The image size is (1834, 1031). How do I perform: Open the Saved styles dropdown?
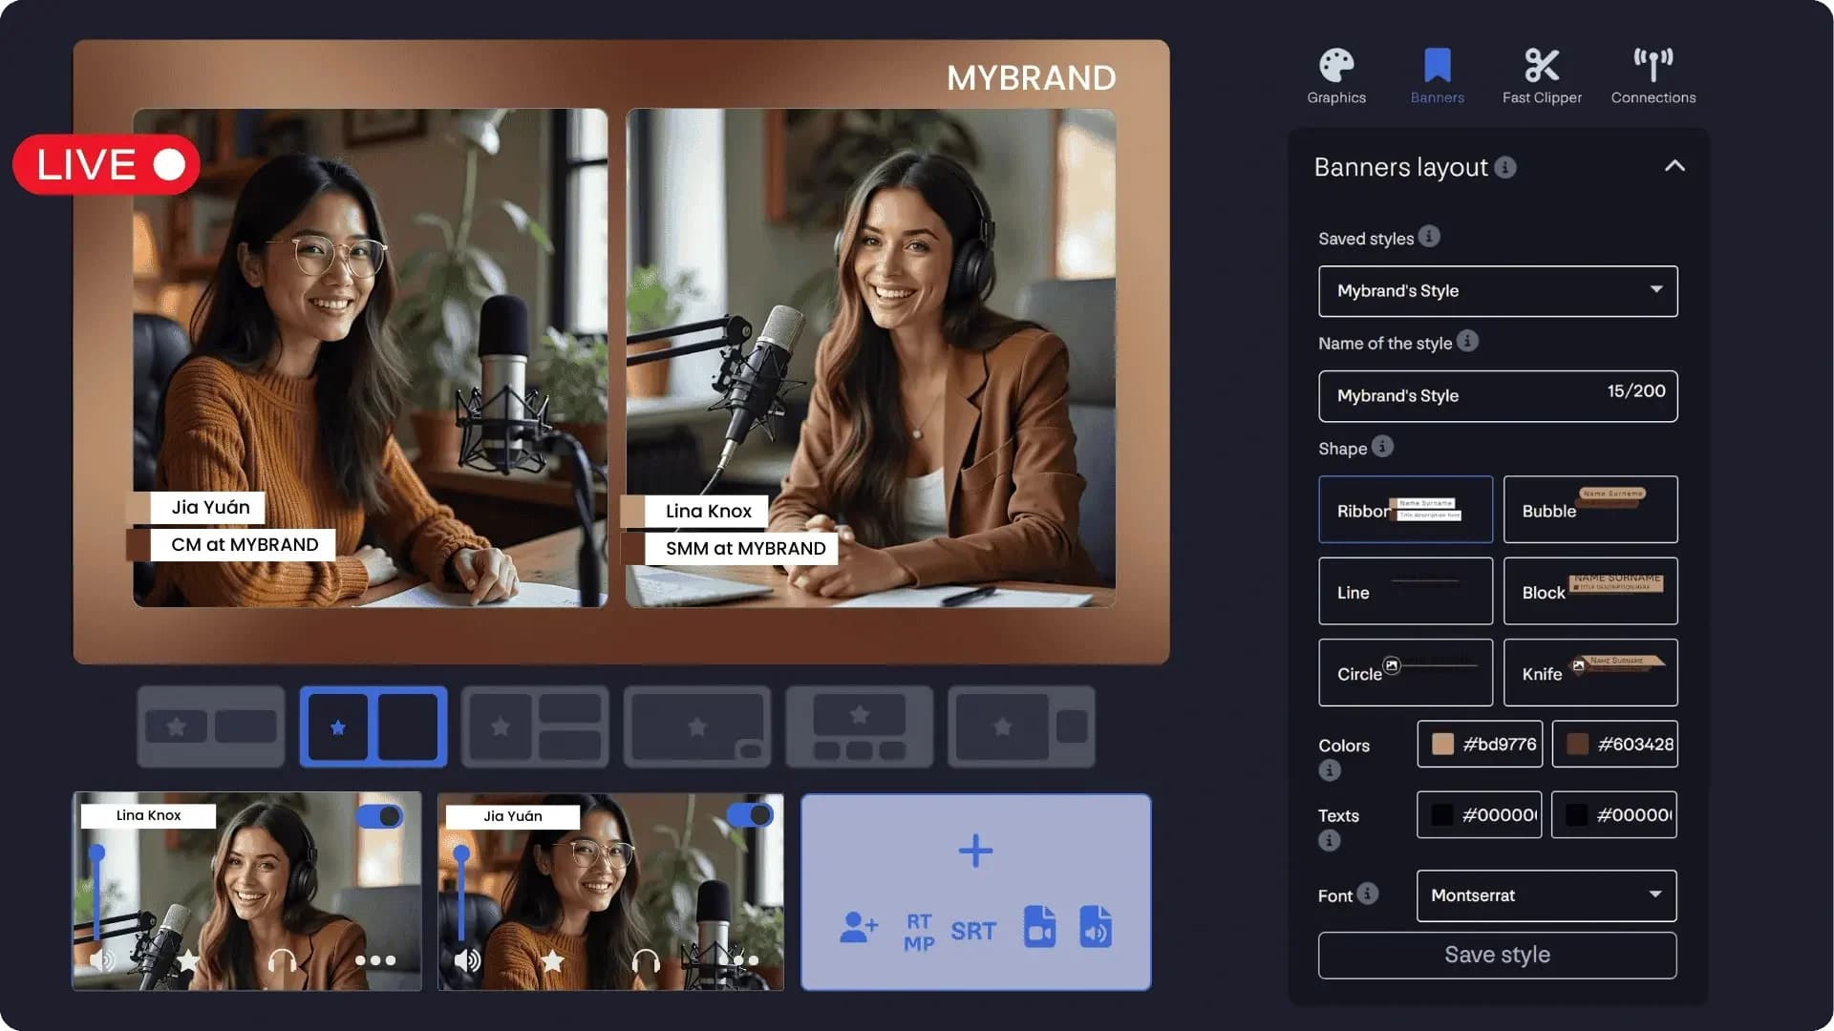click(x=1497, y=291)
